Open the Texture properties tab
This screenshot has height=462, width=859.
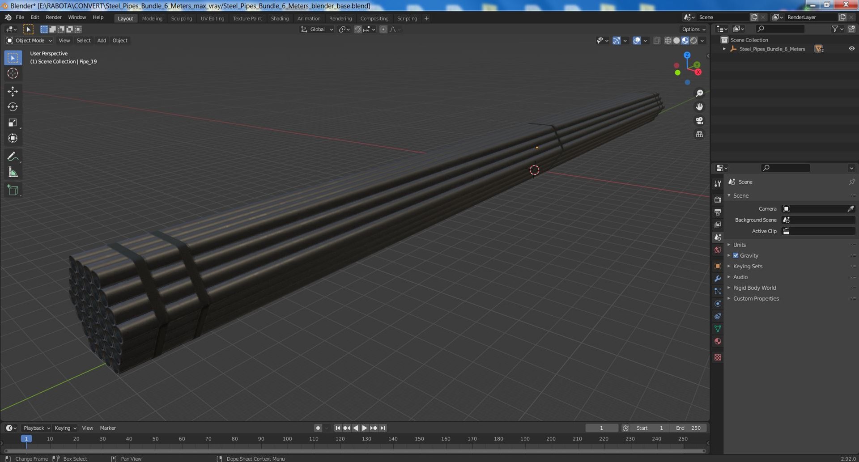click(718, 357)
